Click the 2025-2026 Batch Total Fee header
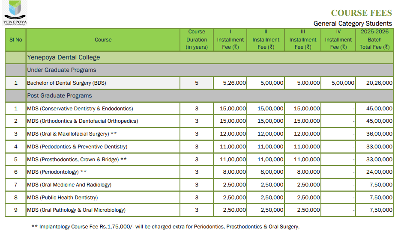401x231 pixels. [374, 39]
